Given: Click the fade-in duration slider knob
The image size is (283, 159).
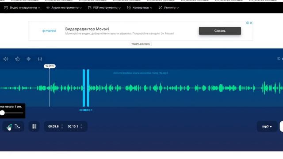Looking at the screenshot, I should pyautogui.click(x=2, y=113).
